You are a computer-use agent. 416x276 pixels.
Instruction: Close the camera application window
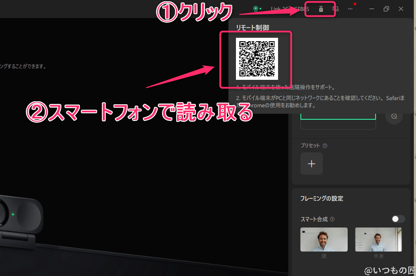pos(401,9)
